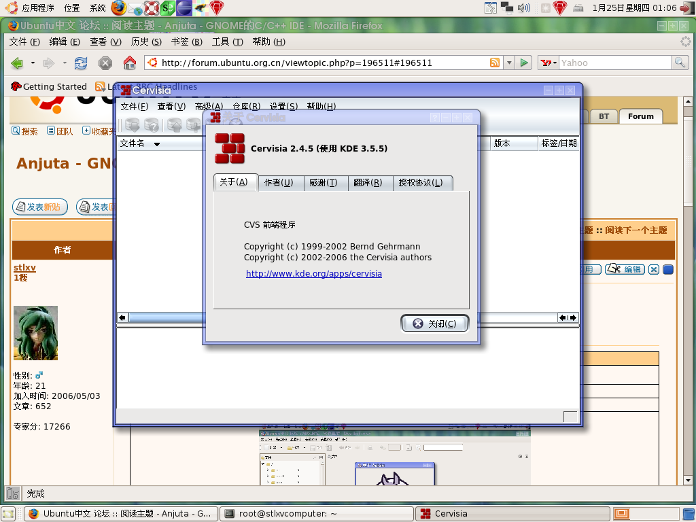Screen dimensions: 696x522
Task: Click the Cervisia toolbar status question icon
Action: pyautogui.click(x=152, y=125)
